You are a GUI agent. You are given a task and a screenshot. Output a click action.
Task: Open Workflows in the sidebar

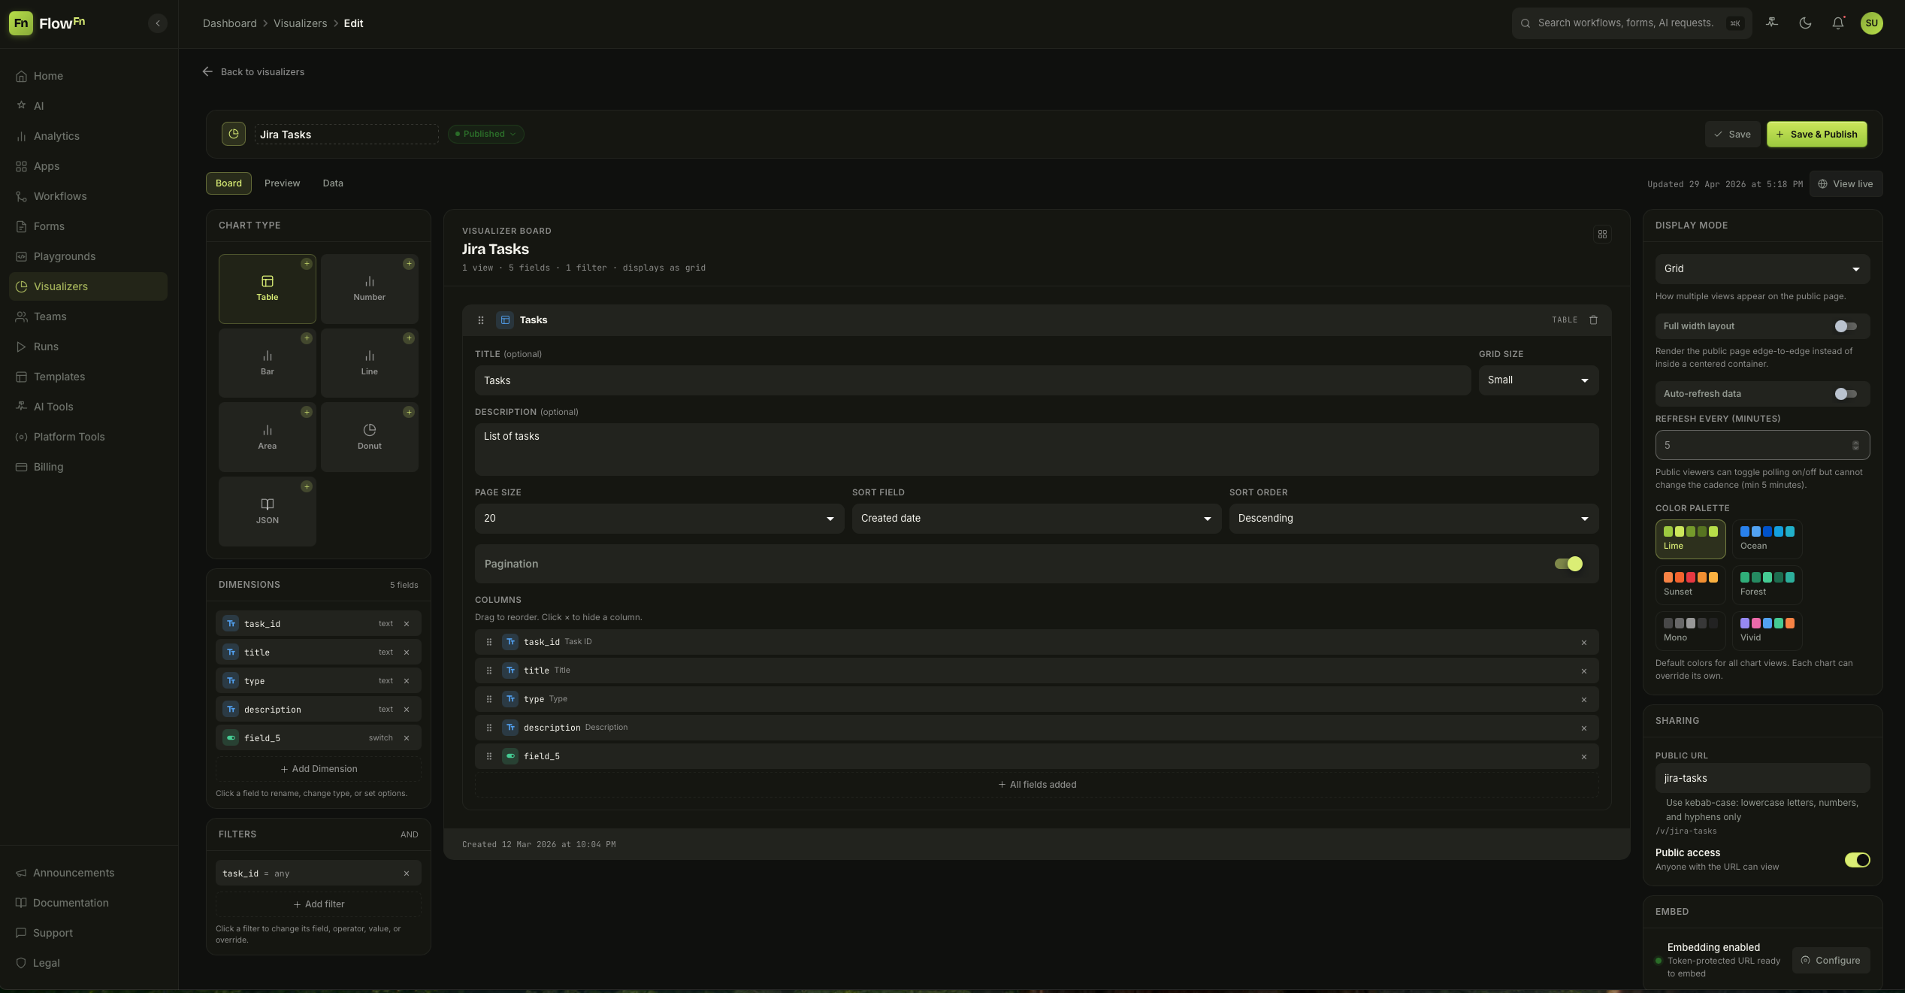pyautogui.click(x=88, y=196)
